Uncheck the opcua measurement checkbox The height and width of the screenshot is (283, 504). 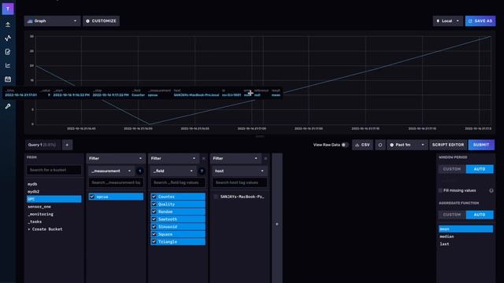[x=92, y=197]
